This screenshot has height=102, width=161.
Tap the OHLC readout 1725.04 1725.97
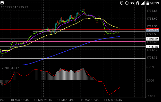(x=16, y=7)
